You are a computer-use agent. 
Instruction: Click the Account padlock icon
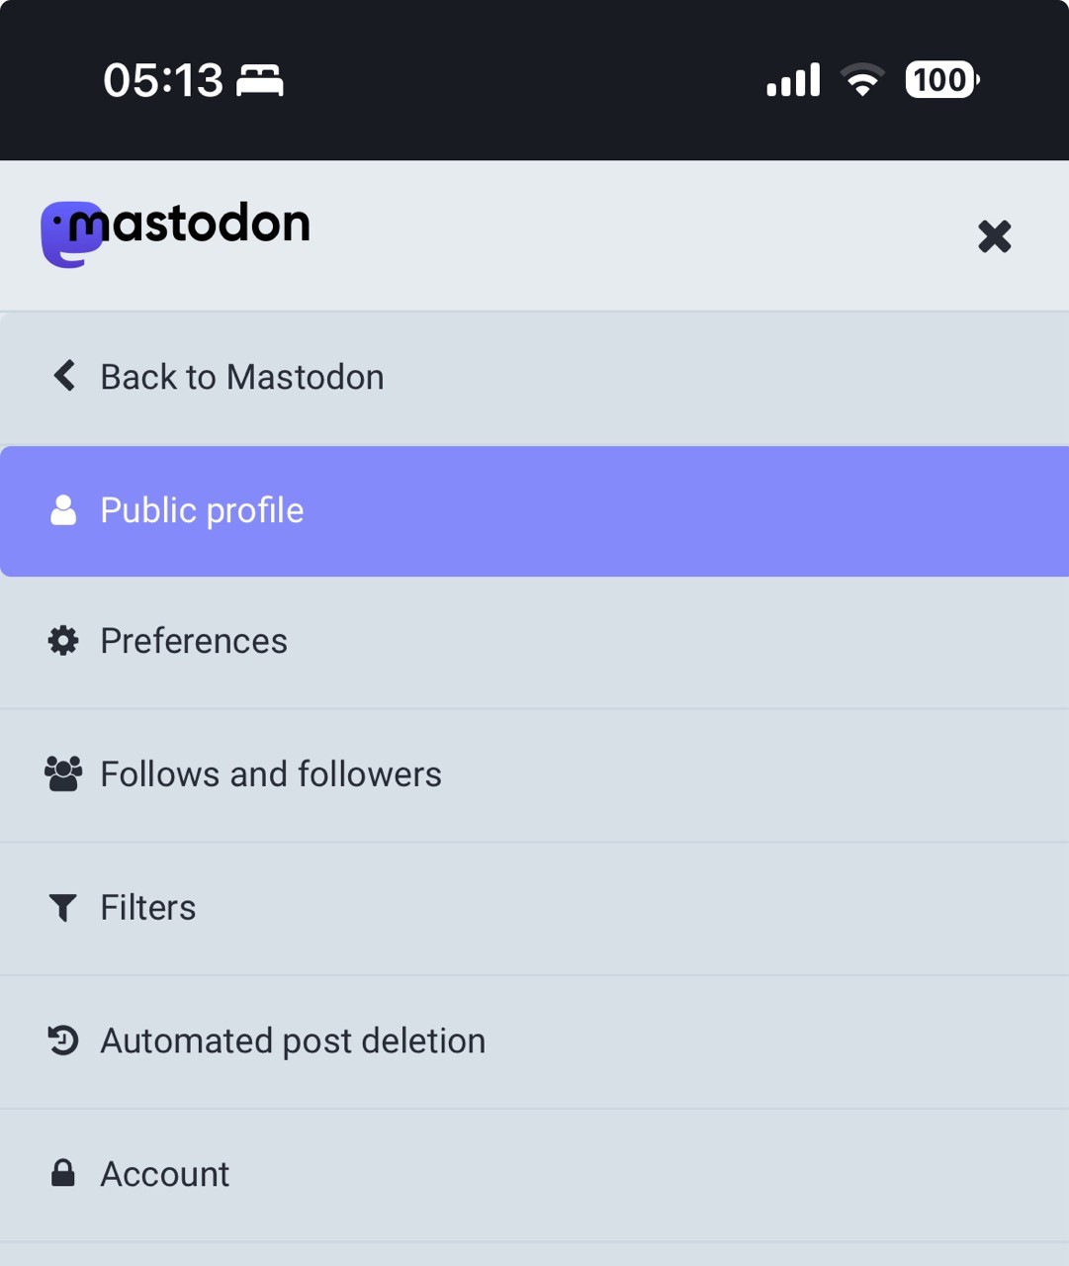click(63, 1174)
